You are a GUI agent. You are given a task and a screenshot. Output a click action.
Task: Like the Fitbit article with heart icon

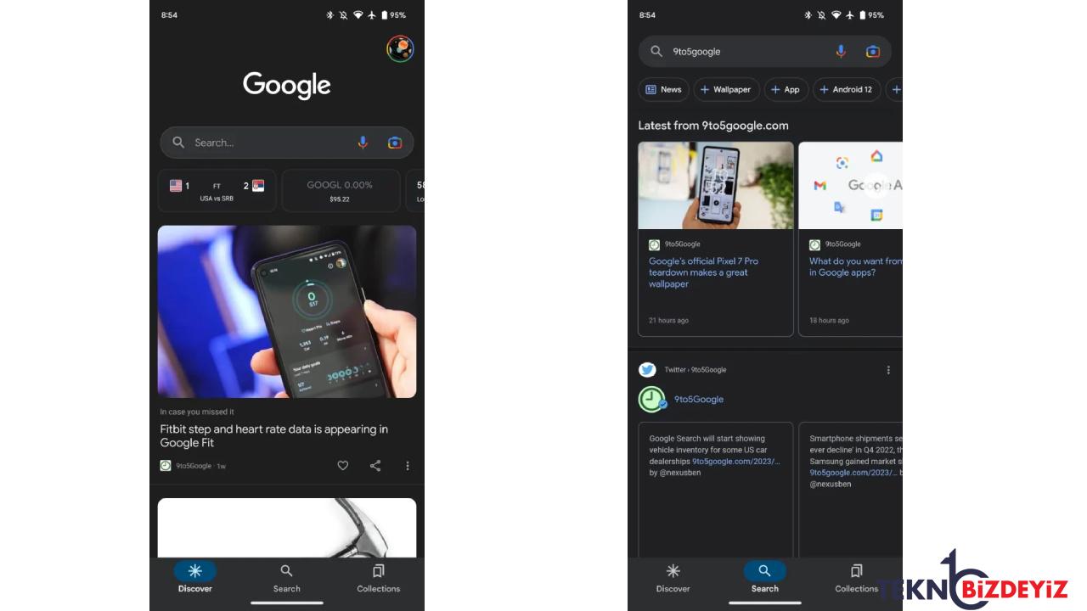click(343, 466)
